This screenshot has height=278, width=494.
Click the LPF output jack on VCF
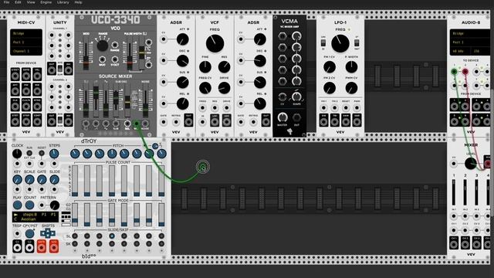[x=215, y=121]
